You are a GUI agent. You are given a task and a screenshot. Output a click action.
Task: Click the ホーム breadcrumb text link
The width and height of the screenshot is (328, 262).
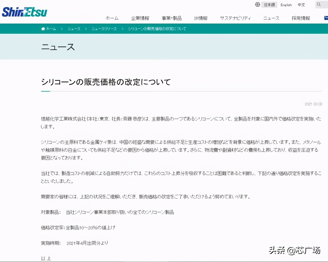tap(51, 29)
